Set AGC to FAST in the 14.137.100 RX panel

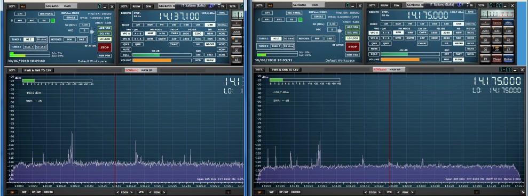coord(210,55)
